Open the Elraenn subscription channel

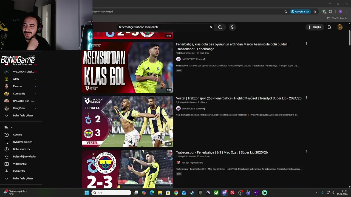[21, 86]
